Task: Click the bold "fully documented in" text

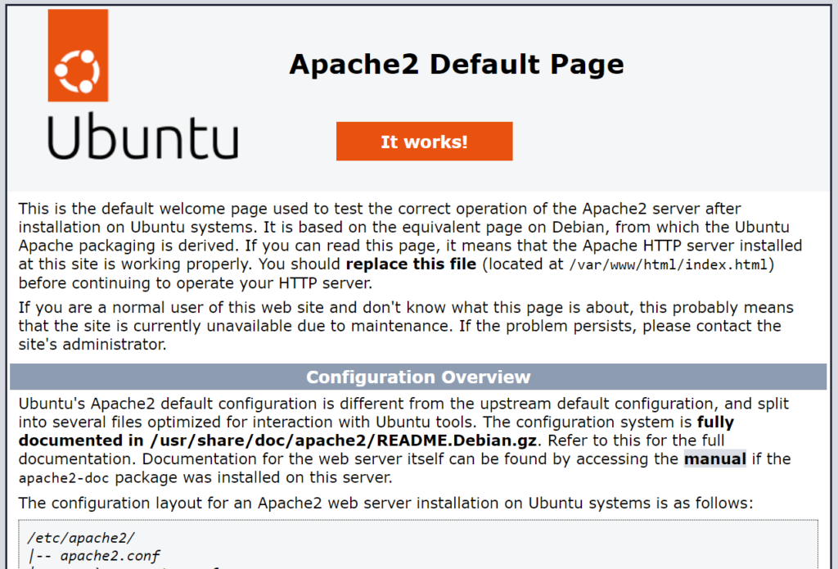Action: coord(714,422)
